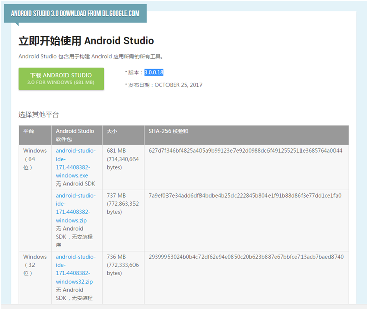The width and height of the screenshot is (368, 310).
Task: Click the checksum starting with 627d7f346bf
Action: (x=245, y=151)
